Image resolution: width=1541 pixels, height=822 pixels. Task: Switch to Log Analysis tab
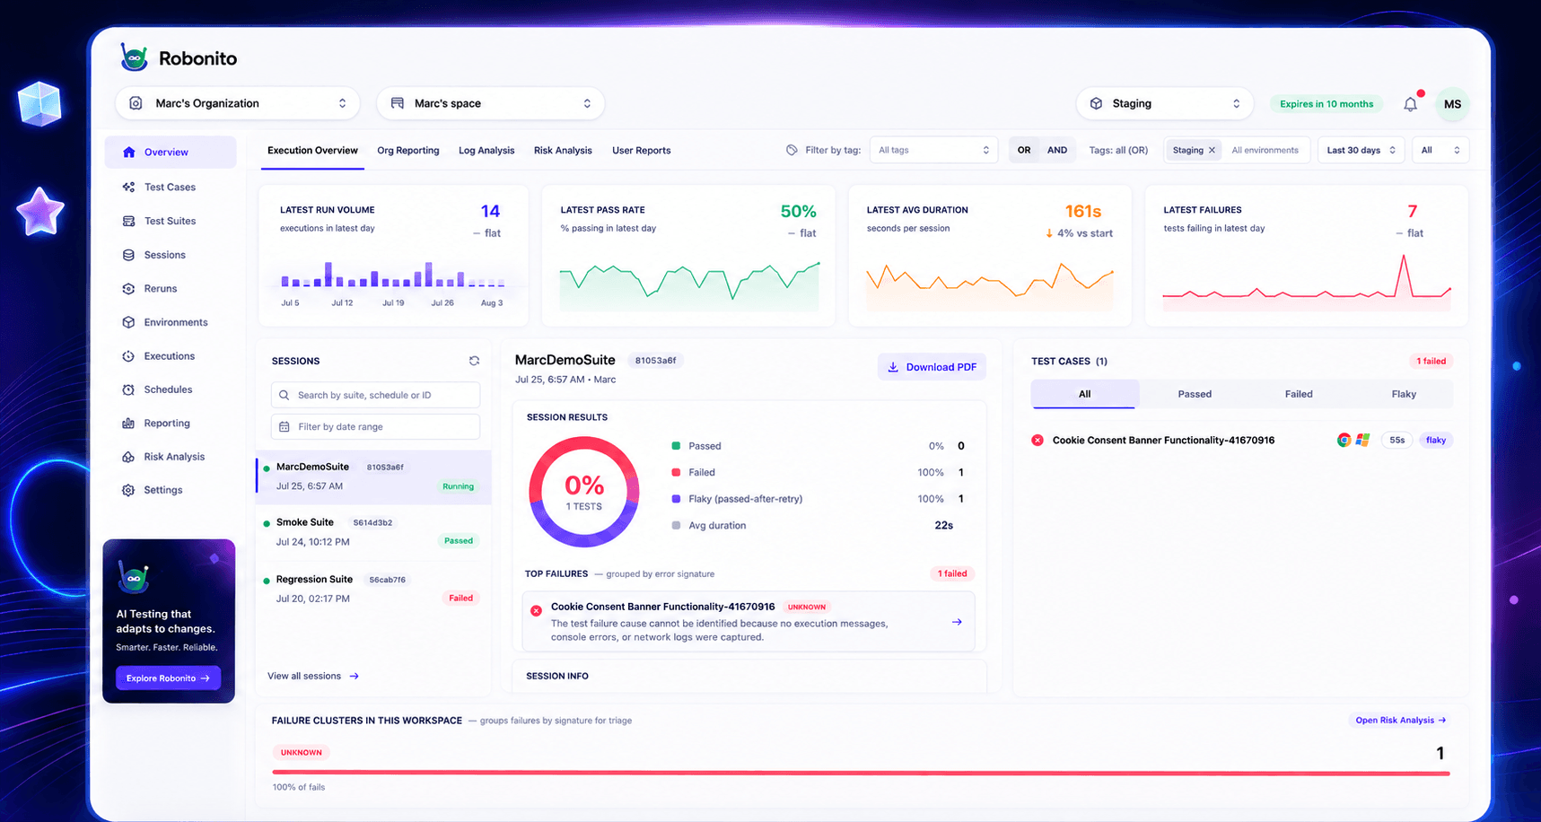pyautogui.click(x=486, y=151)
